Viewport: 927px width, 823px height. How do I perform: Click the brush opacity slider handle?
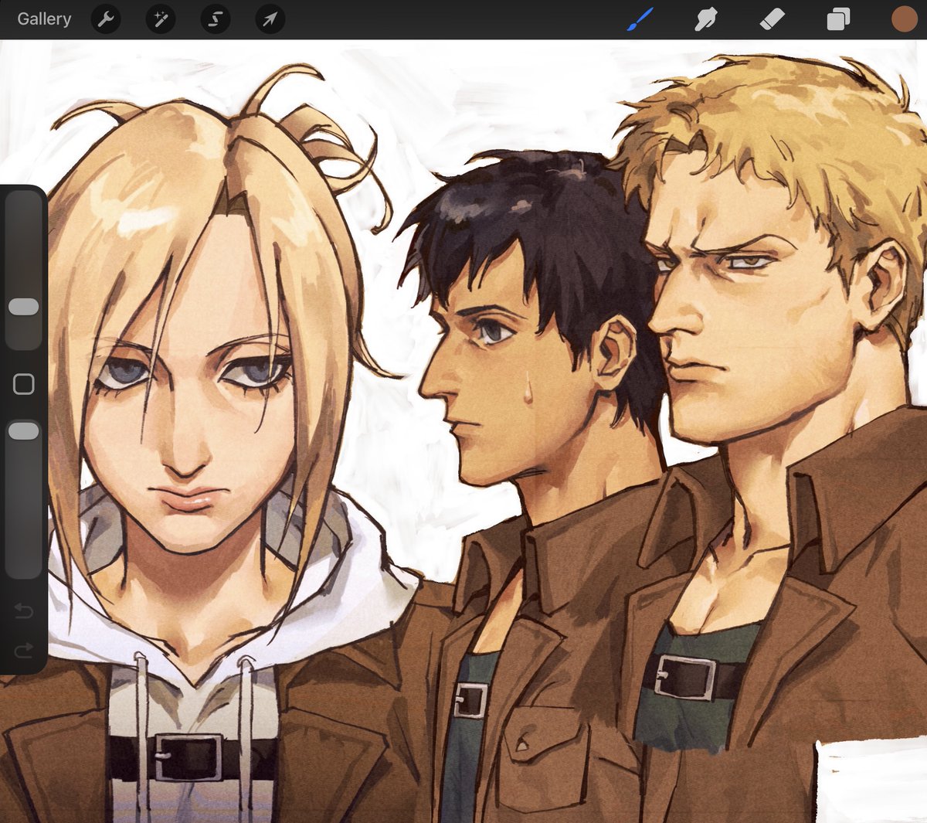coord(23,430)
